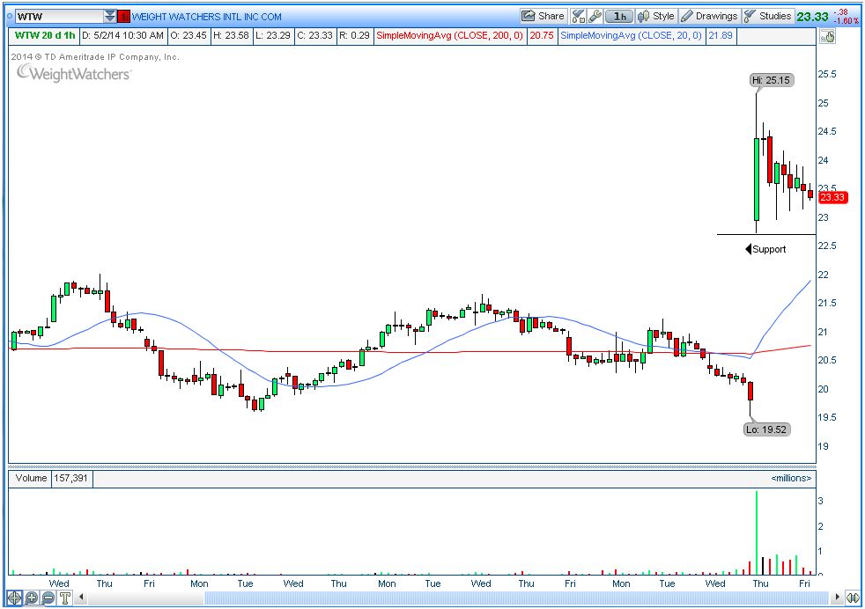Click the red clipboard link indicator
The image size is (865, 609).
(x=124, y=17)
